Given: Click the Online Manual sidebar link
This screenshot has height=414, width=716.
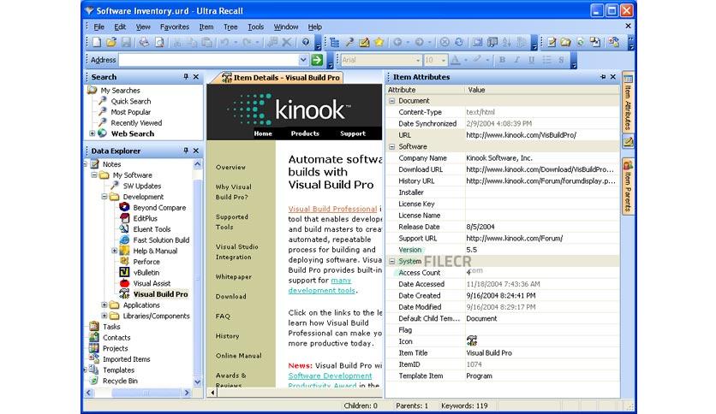Looking at the screenshot, I should point(238,356).
